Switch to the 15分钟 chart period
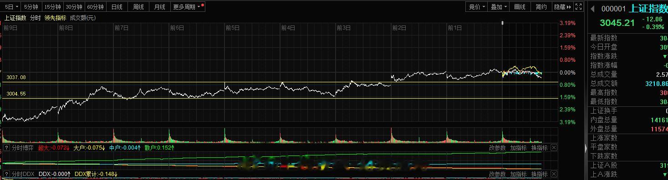This screenshot has width=668, height=180. pos(52,7)
